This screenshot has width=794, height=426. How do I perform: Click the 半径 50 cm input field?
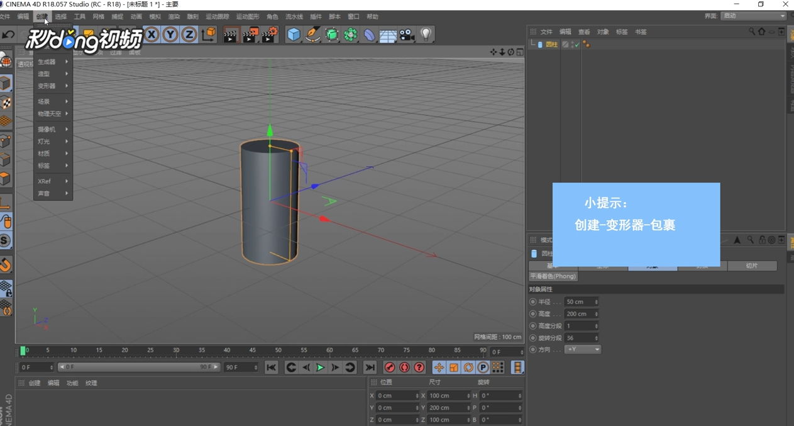coord(579,302)
